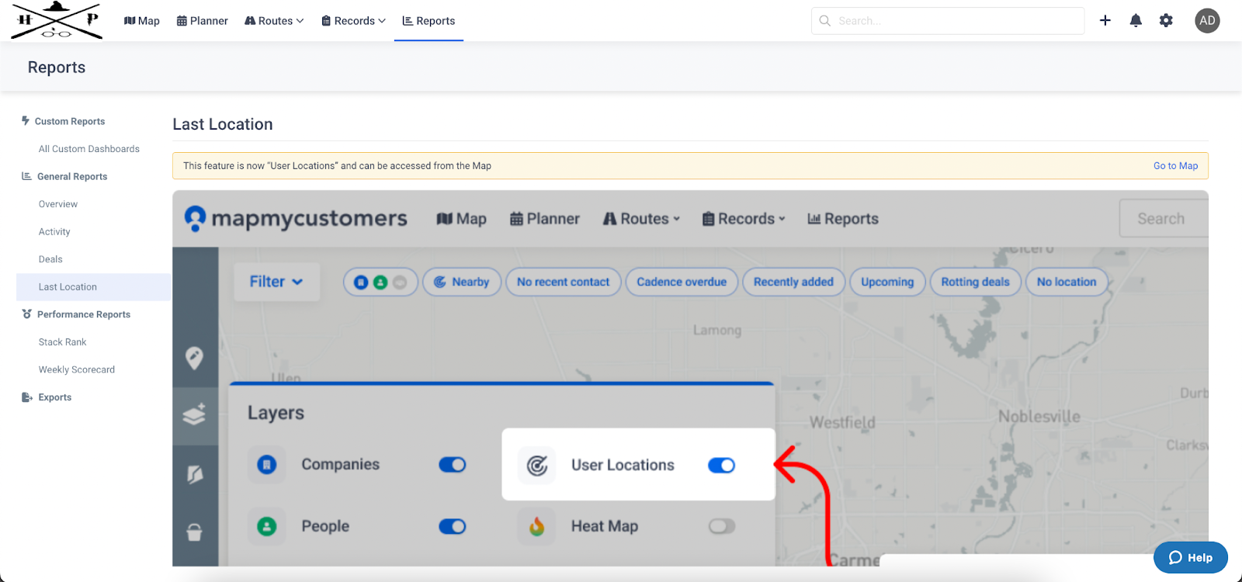Expand the Routes dropdown in top navigation bar
The image size is (1242, 582).
click(x=274, y=21)
